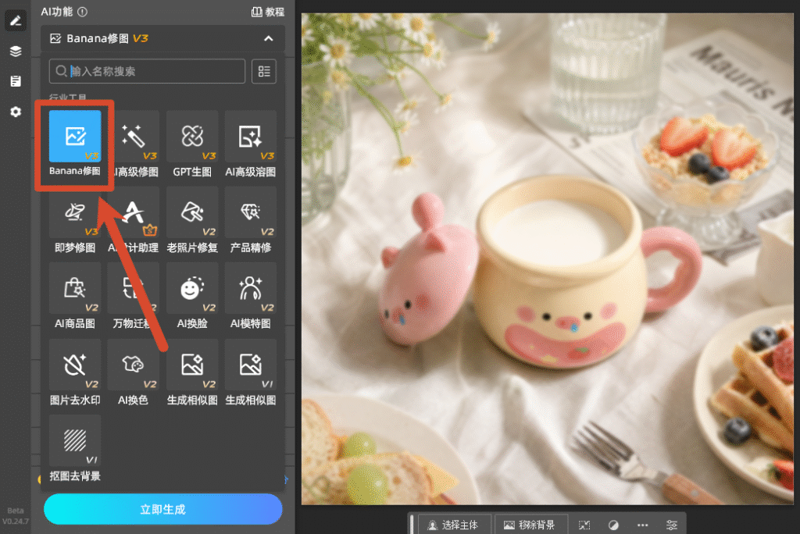This screenshot has width=800, height=534.
Task: Open the AI商品图 tool
Action: click(x=75, y=289)
